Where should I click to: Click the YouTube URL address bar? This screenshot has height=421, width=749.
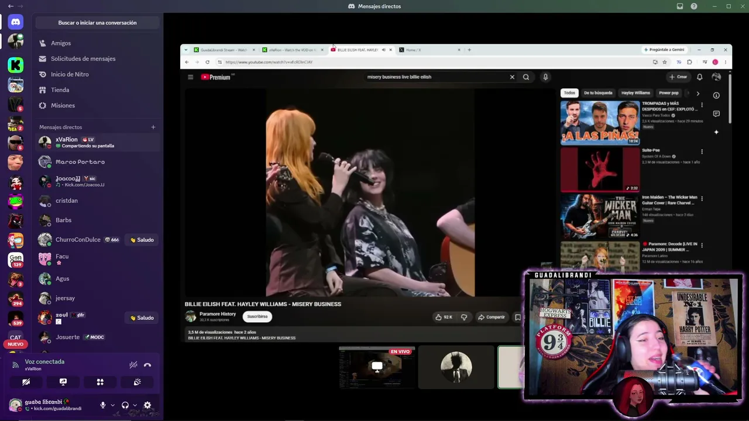click(433, 62)
